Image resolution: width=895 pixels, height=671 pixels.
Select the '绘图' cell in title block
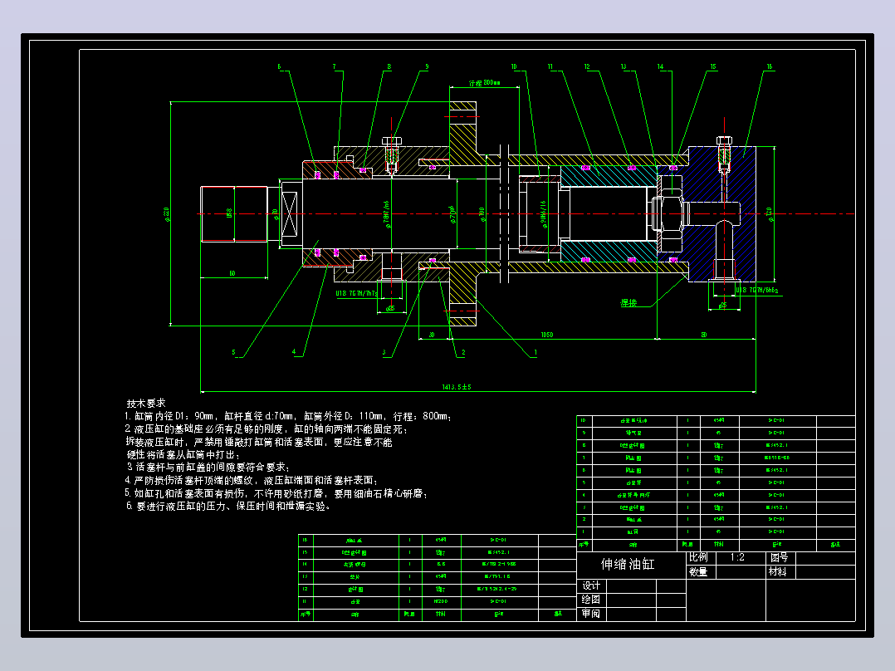[591, 600]
